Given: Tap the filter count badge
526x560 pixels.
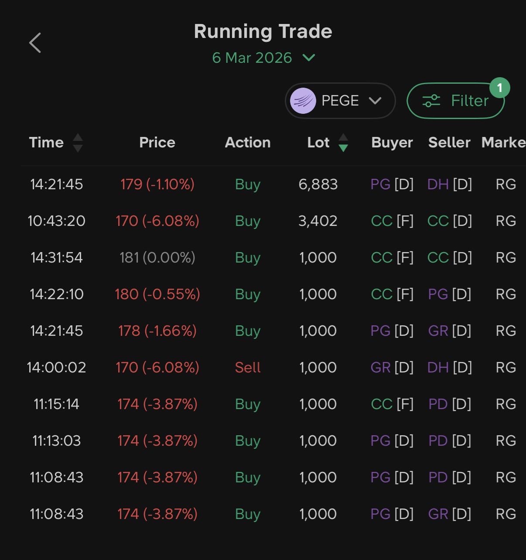Looking at the screenshot, I should point(499,88).
